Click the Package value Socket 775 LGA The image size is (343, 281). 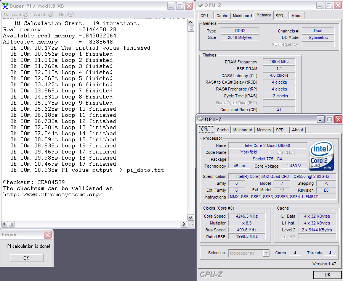click(267, 159)
